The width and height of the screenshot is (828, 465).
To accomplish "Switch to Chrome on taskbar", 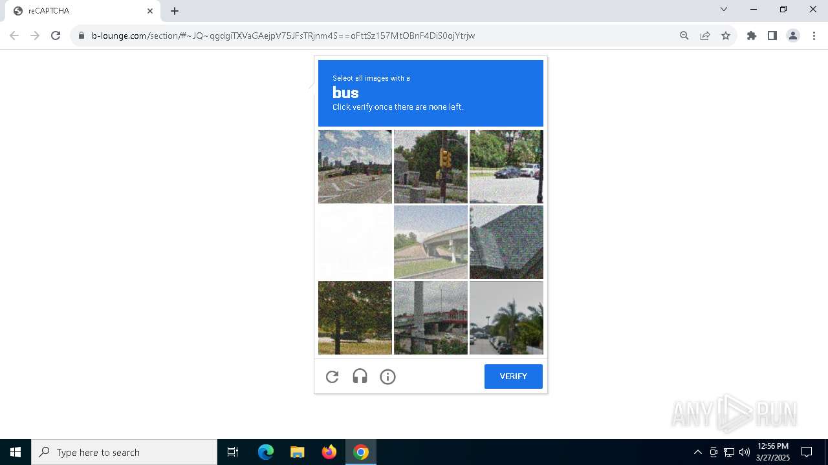I will (361, 452).
